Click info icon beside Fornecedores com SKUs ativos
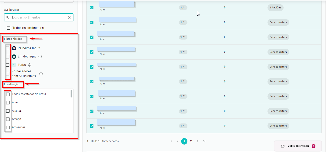Screen dimensions: 326x152 pyautogui.click(x=41, y=74)
